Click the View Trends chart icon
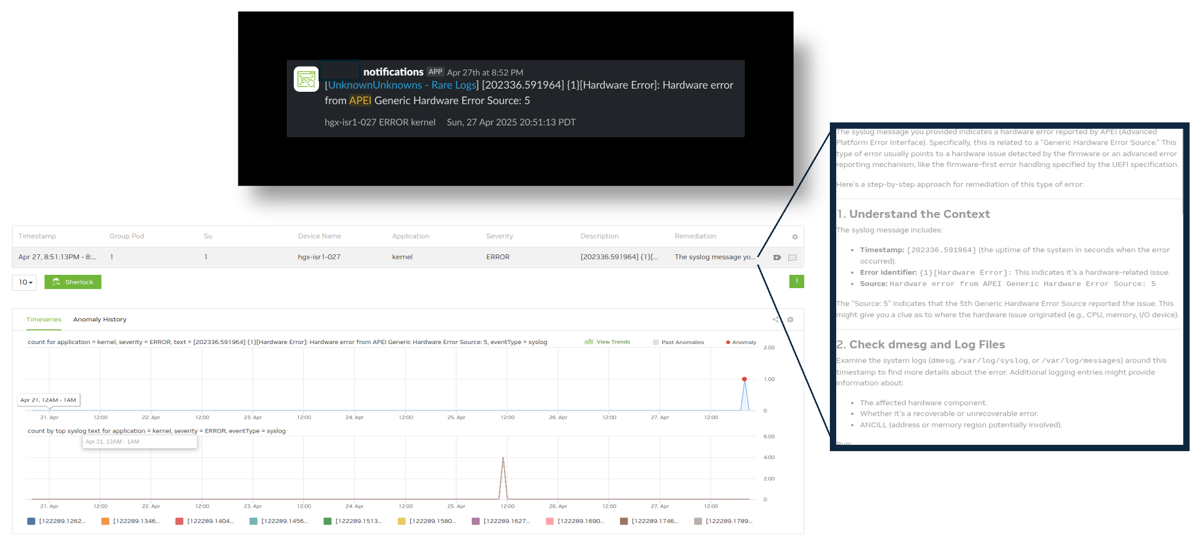 (589, 342)
